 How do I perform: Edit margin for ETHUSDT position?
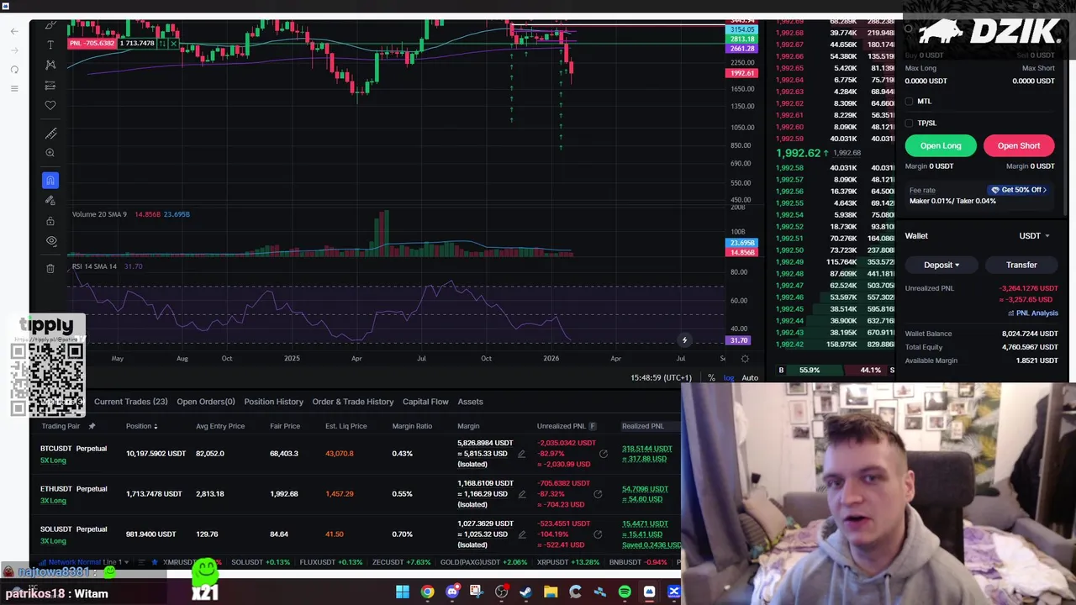(x=521, y=494)
